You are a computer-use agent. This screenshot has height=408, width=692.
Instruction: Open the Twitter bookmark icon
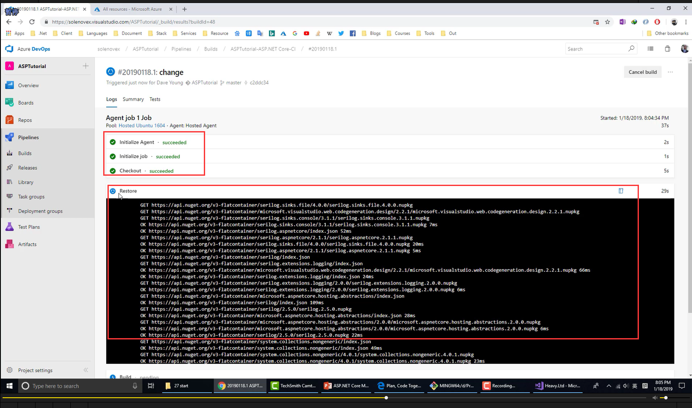point(341,33)
